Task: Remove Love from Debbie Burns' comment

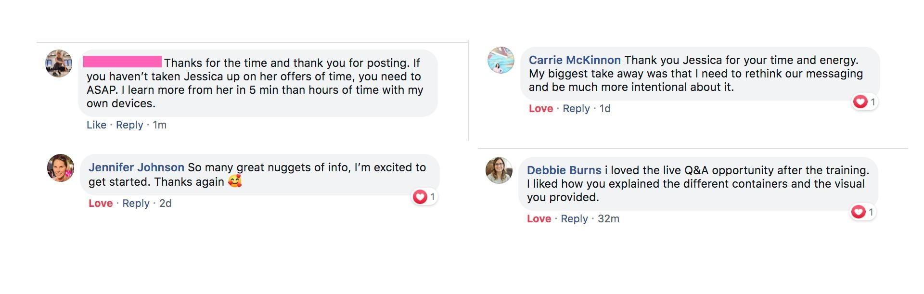Action: click(x=539, y=218)
